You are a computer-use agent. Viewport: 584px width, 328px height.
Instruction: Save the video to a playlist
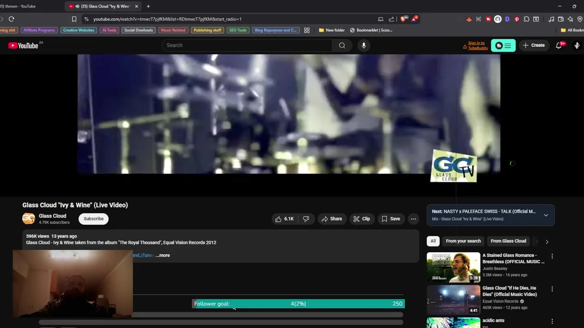(391, 219)
